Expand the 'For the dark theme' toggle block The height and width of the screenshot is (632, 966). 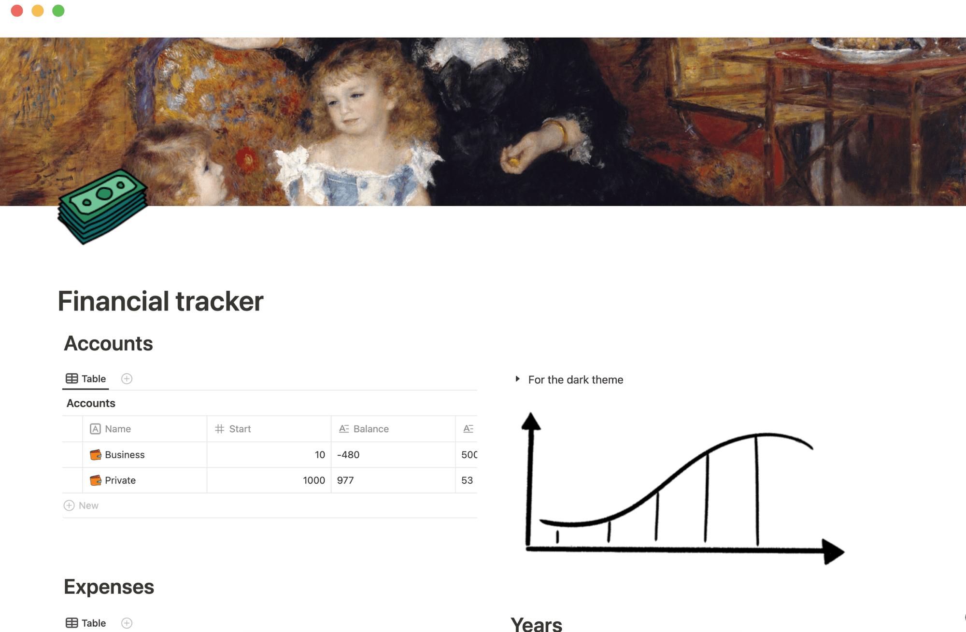pos(517,379)
